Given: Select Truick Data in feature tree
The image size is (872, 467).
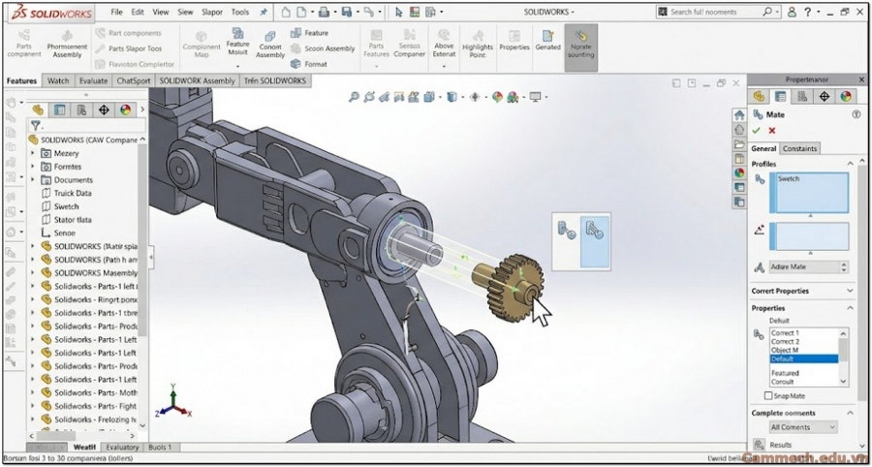Looking at the screenshot, I should point(73,193).
